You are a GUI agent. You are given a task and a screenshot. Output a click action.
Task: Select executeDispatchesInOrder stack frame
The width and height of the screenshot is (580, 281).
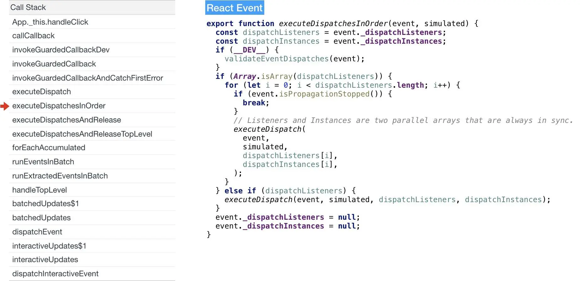coord(92,106)
